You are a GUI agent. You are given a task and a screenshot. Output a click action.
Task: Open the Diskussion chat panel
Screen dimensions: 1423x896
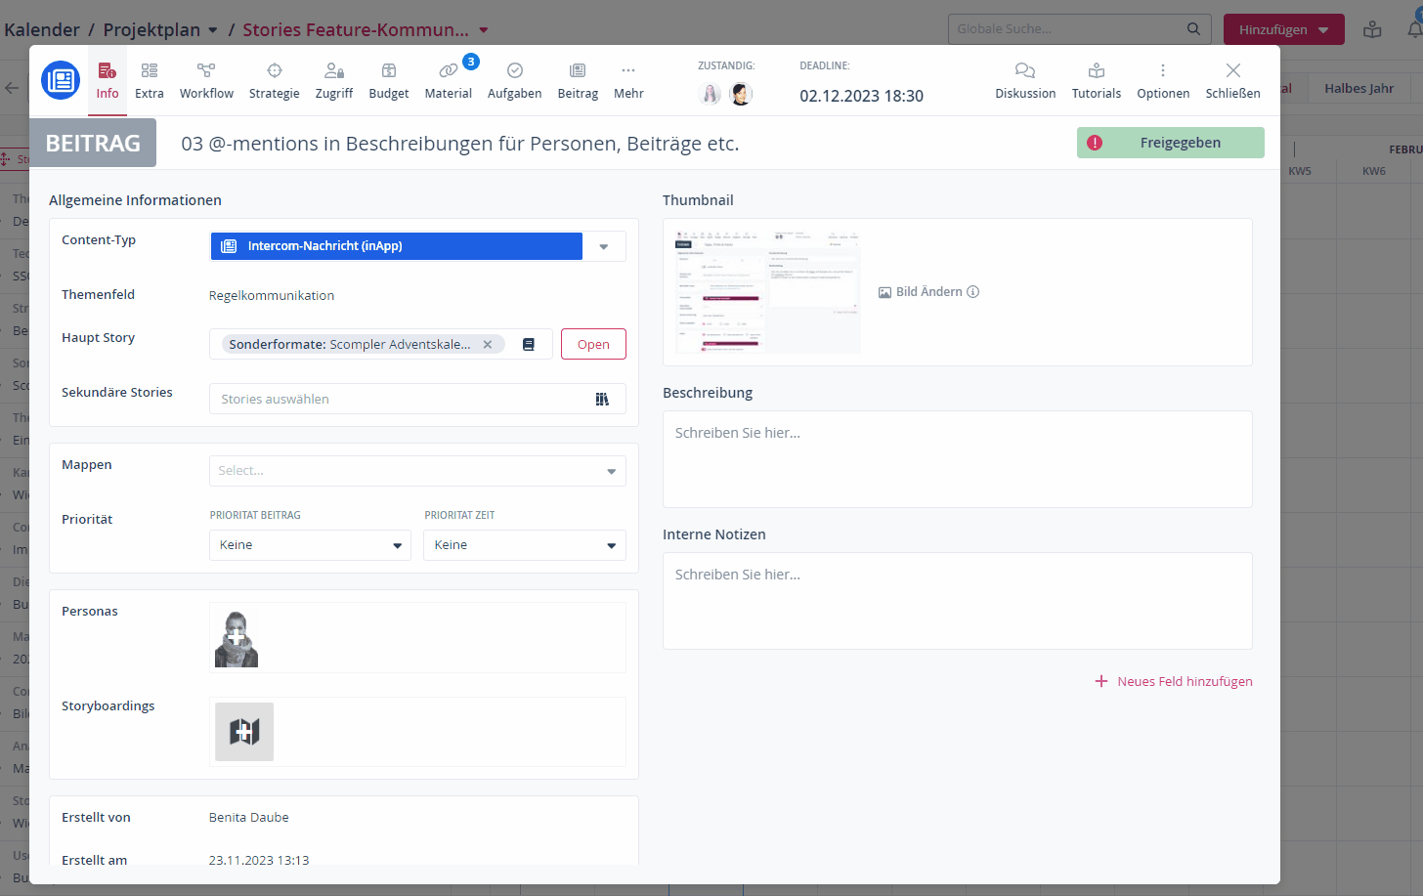pos(1025,80)
